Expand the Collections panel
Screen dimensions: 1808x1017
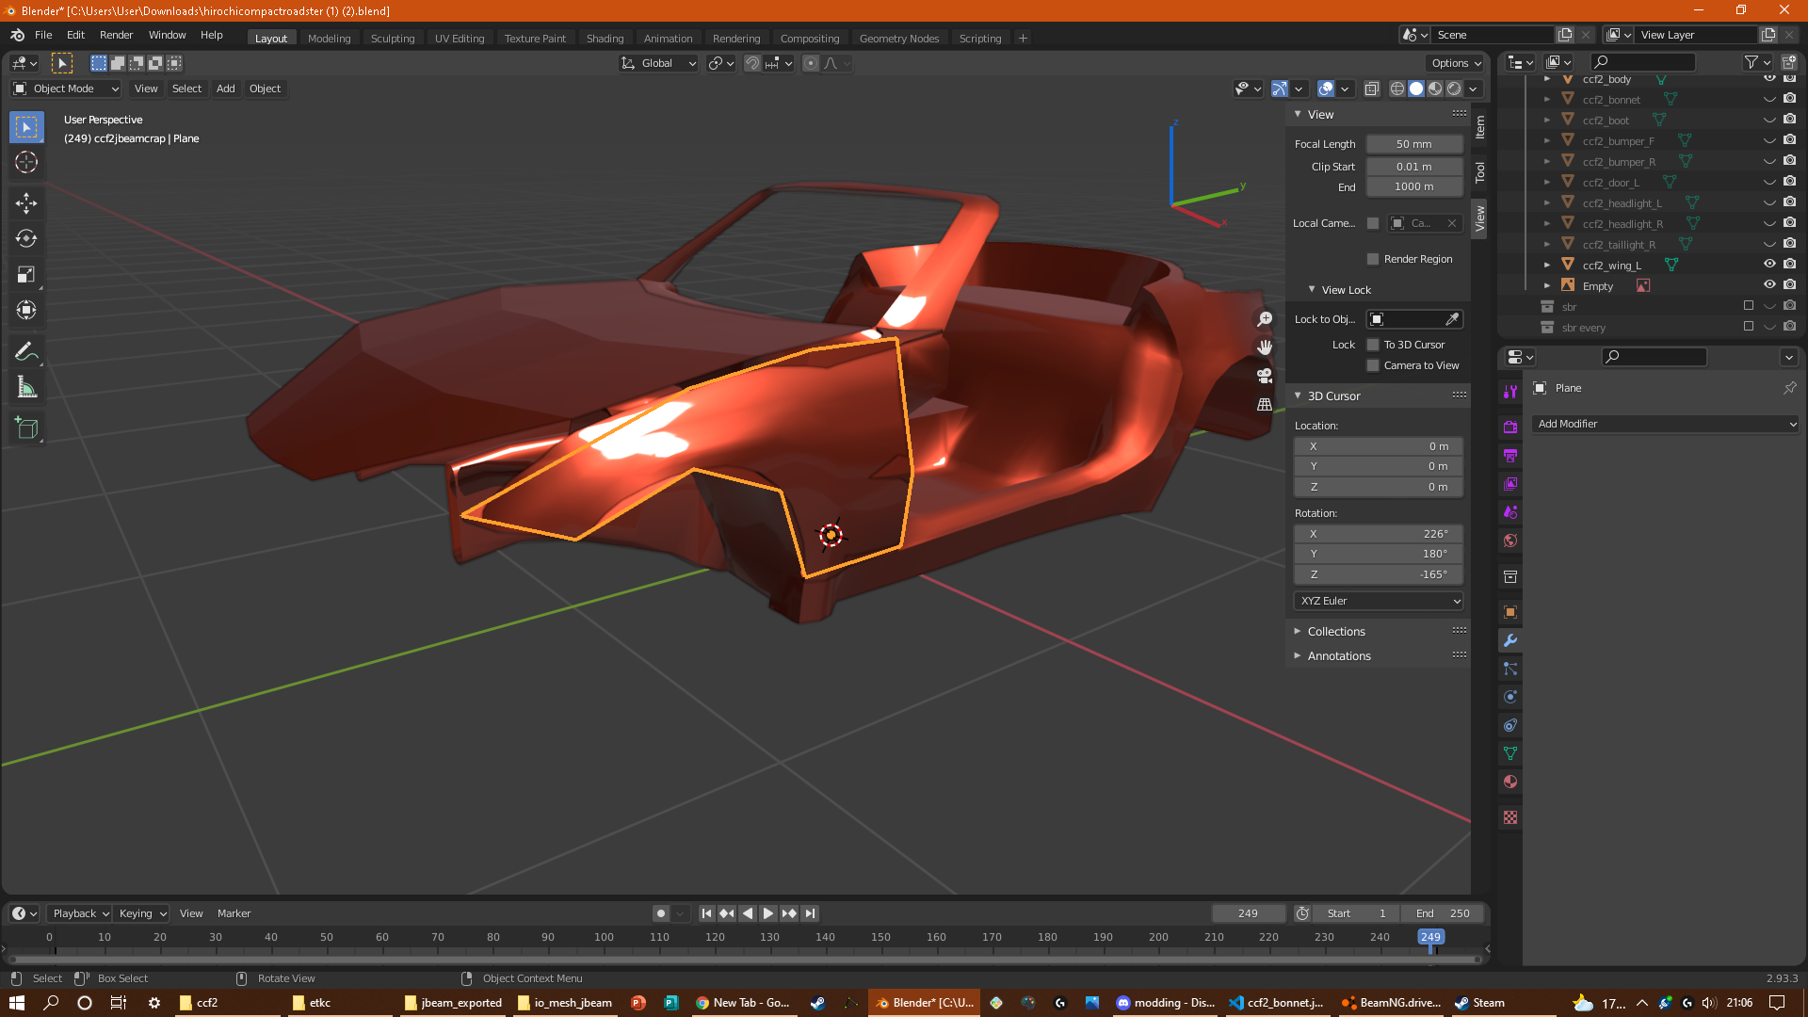pos(1335,632)
